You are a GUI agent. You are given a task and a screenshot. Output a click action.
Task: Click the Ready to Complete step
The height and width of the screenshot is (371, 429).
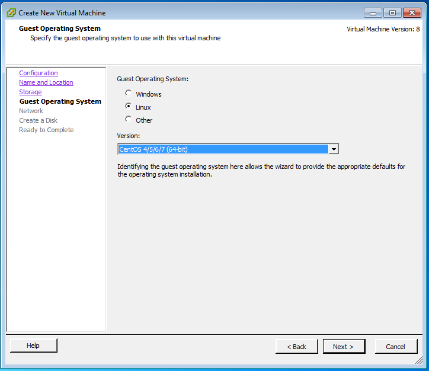click(46, 130)
